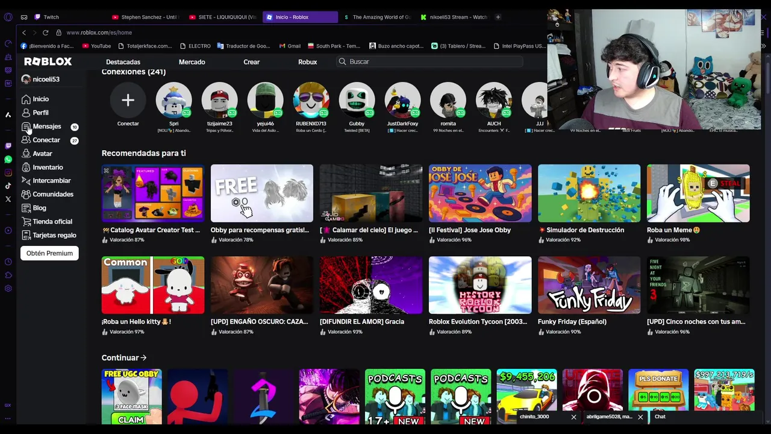Open the Simulador de Destrucción thumbnail
The image size is (771, 434).
(589, 193)
